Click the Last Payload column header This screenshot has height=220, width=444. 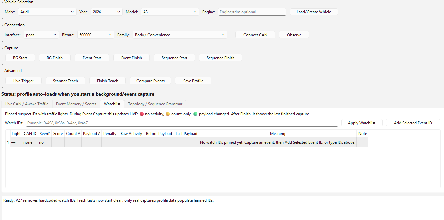[x=187, y=134]
